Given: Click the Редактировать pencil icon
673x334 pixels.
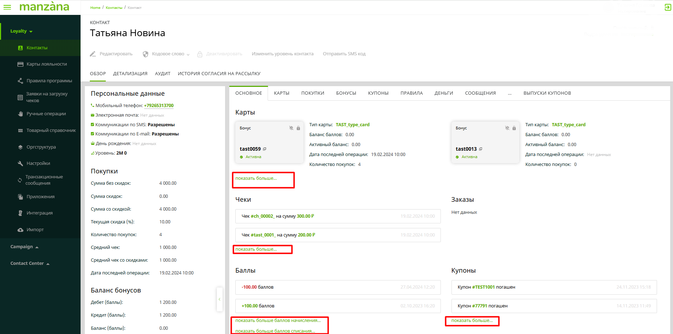Looking at the screenshot, I should coord(93,54).
